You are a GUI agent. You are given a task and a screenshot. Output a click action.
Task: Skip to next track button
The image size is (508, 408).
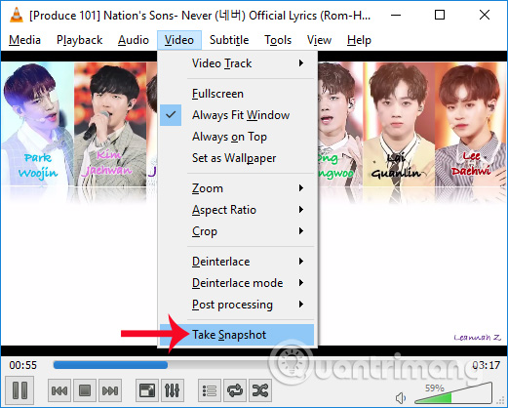coord(110,390)
